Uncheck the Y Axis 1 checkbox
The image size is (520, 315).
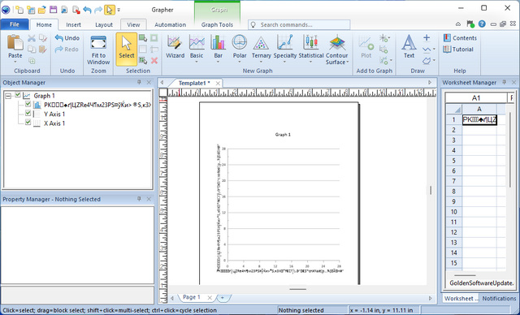pos(28,114)
